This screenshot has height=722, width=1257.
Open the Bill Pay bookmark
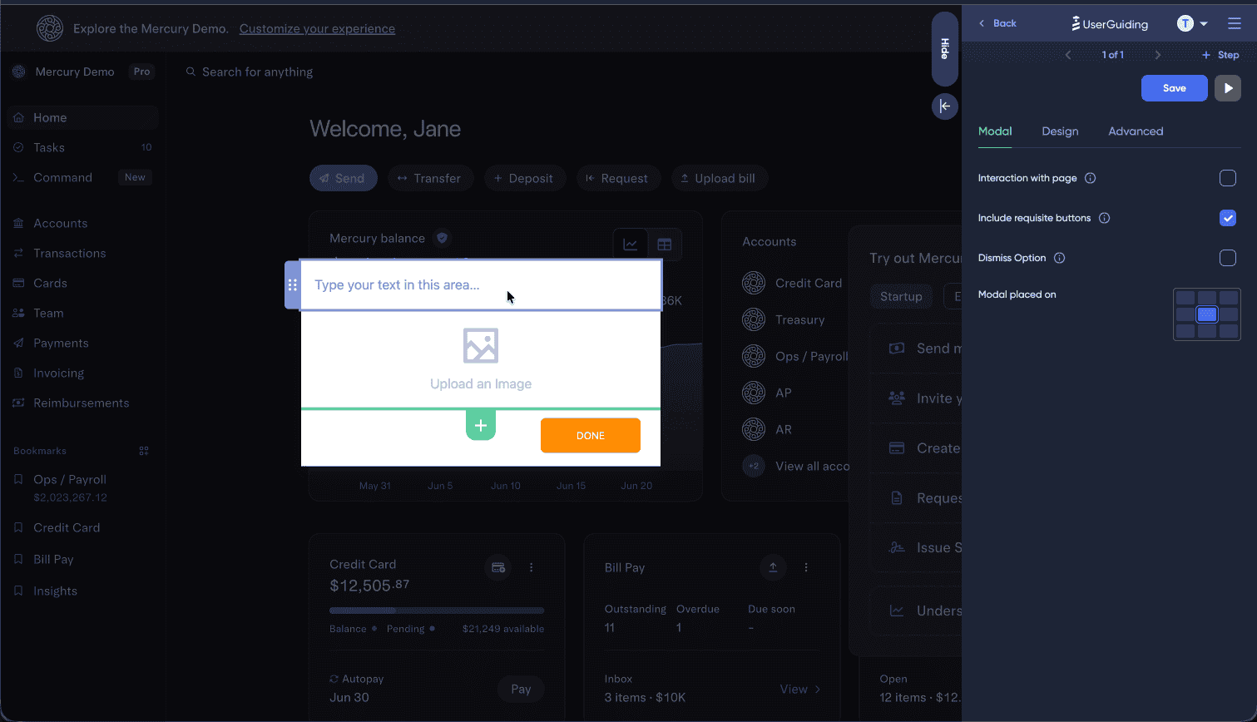(x=53, y=559)
